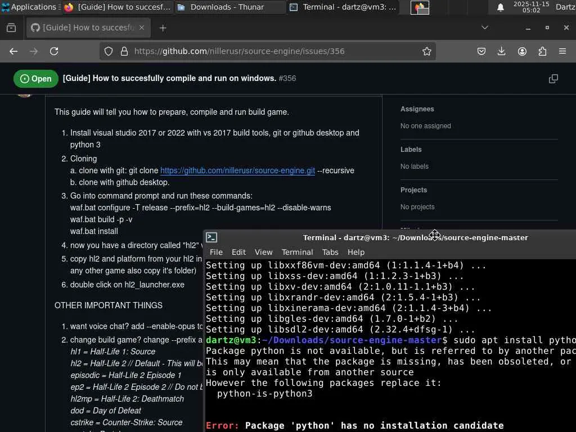Close the [Guide] browser tab

[x=142, y=28]
